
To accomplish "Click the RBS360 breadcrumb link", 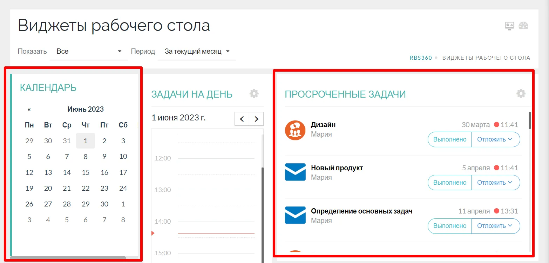I will click(x=421, y=58).
